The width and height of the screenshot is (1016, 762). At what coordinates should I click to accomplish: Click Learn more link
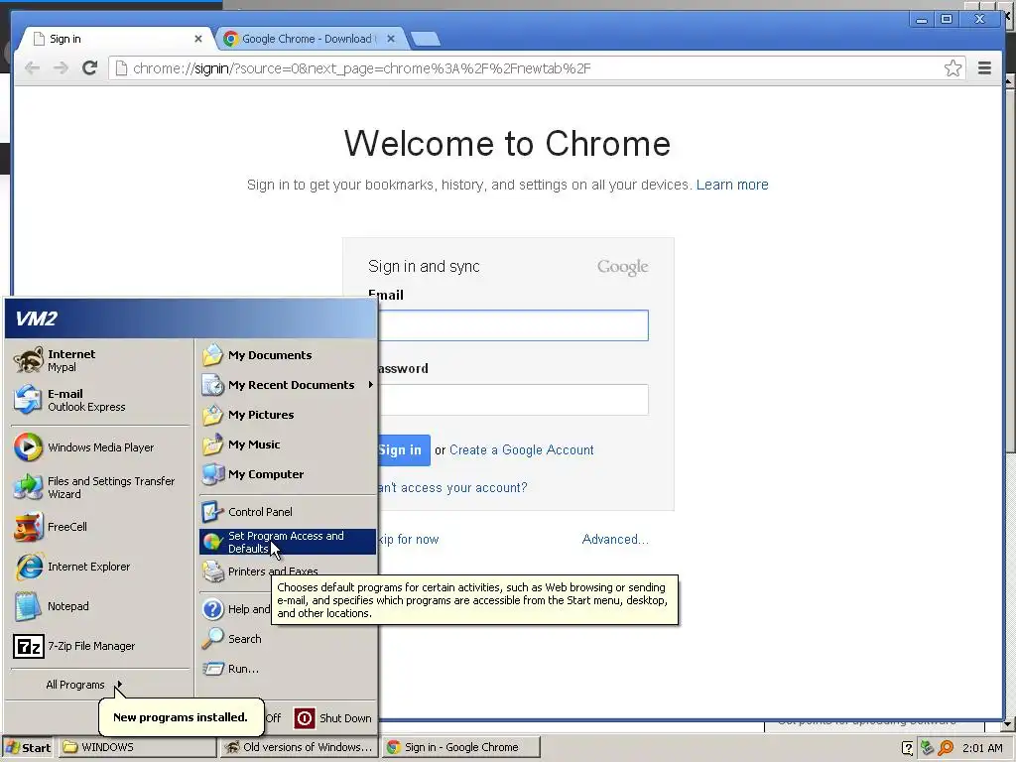[732, 185]
